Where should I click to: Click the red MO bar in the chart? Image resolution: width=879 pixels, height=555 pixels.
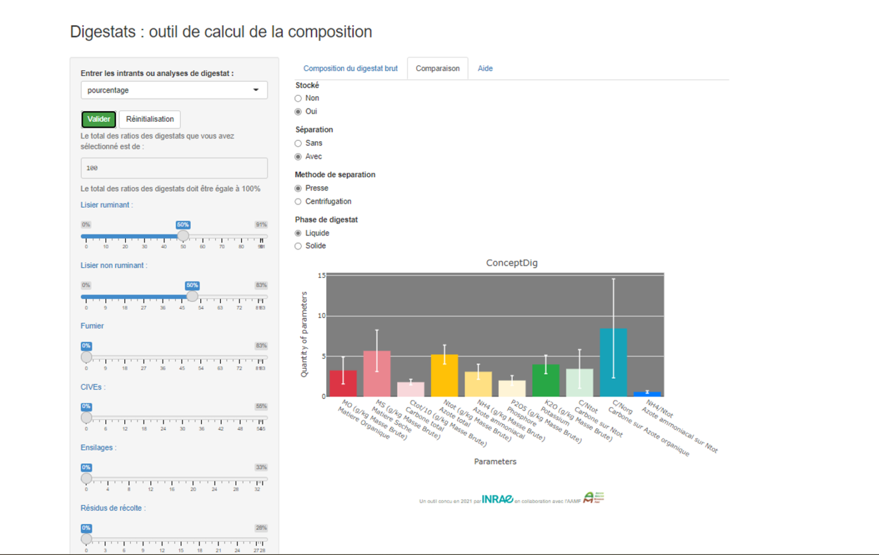point(343,383)
